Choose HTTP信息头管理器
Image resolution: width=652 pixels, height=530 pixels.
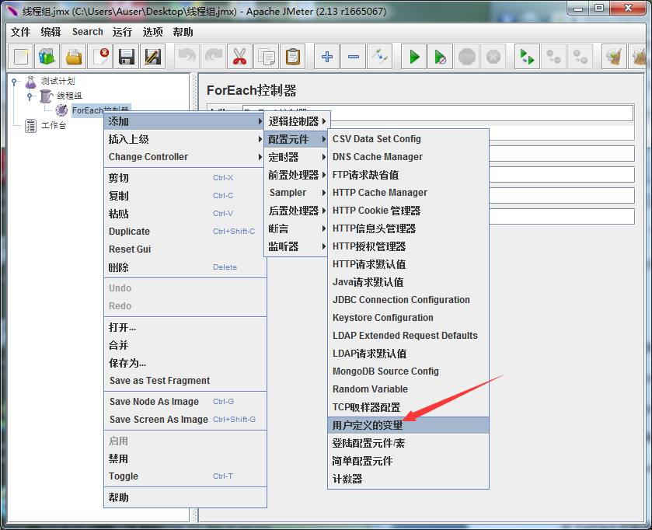click(x=408, y=228)
